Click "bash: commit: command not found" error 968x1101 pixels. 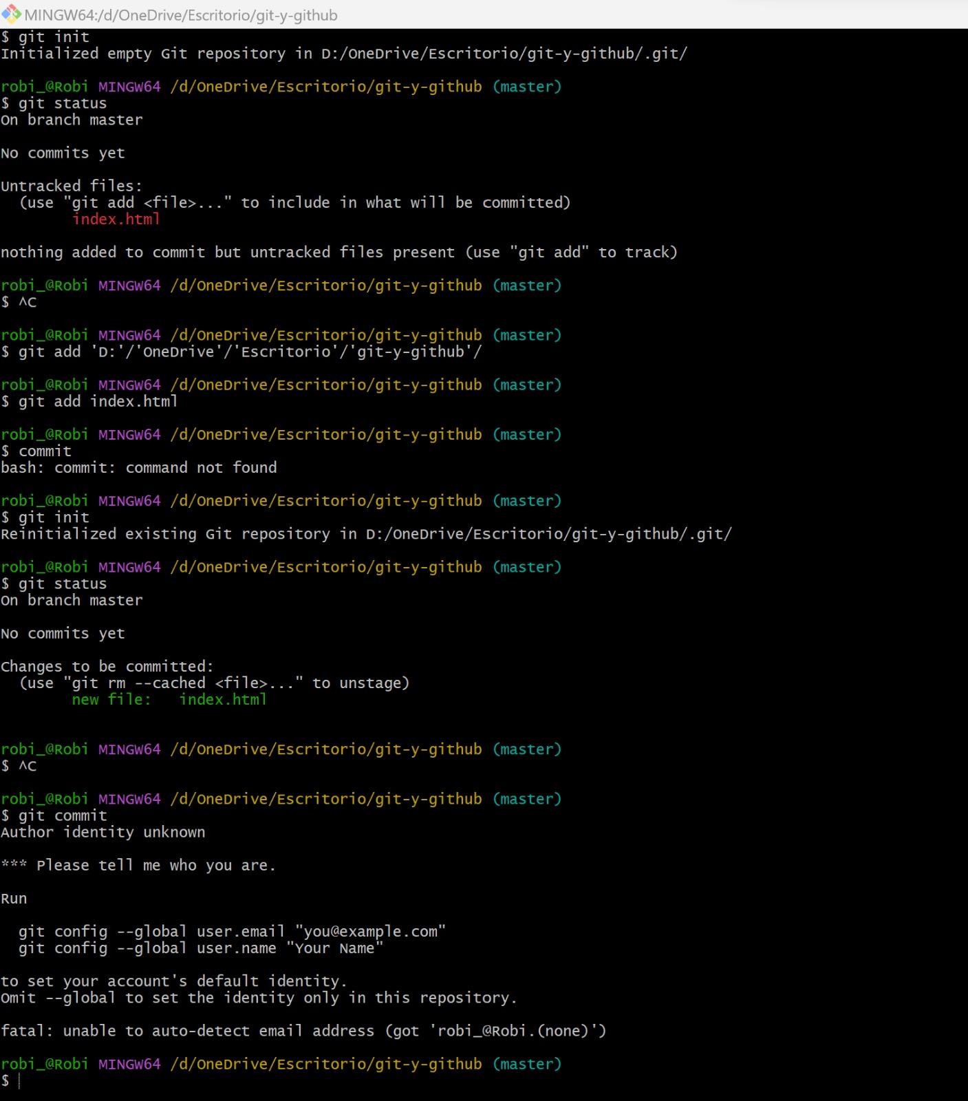(x=139, y=468)
